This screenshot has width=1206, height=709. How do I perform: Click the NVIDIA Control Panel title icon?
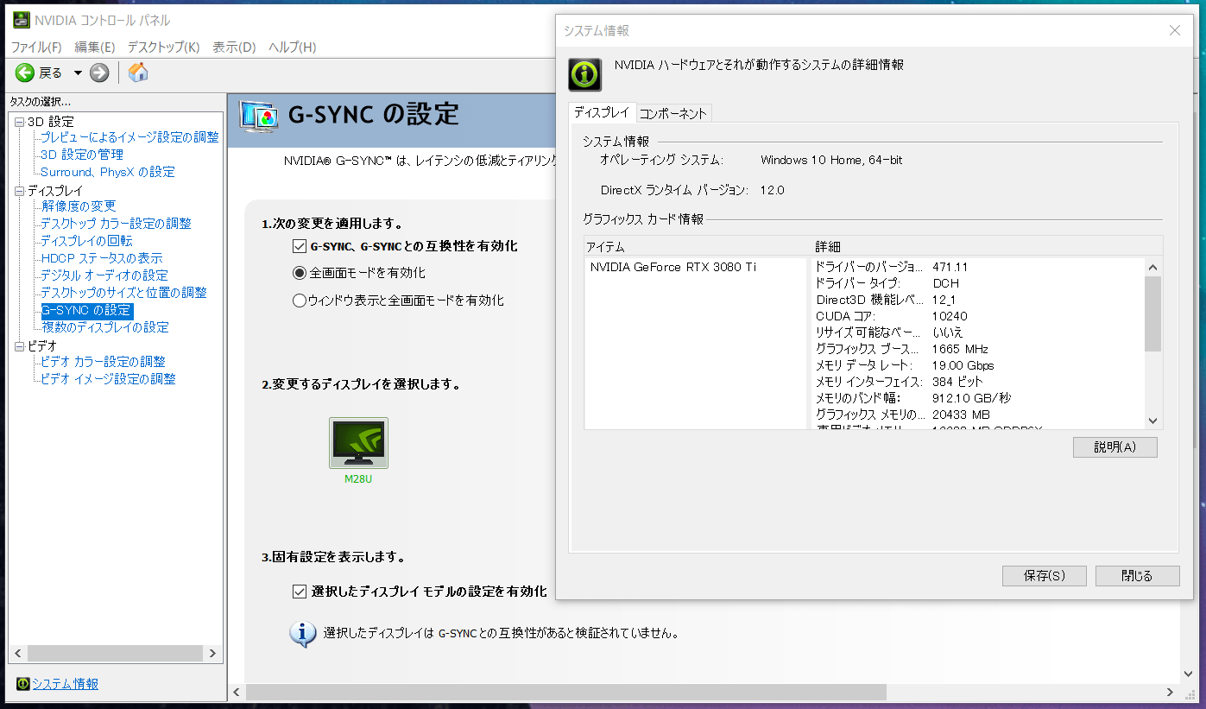[21, 19]
